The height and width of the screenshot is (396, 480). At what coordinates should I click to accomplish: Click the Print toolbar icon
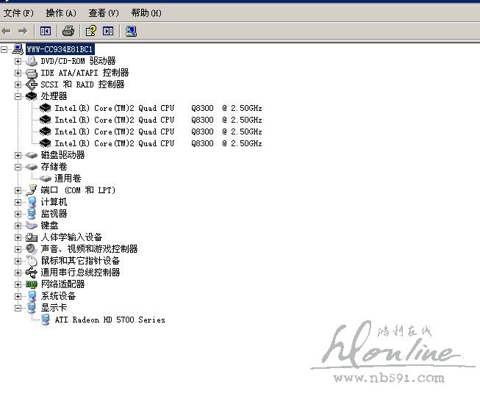point(68,31)
